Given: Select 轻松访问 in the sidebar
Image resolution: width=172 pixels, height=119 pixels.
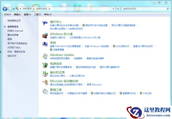Looking at the screenshot, I should point(12,56).
